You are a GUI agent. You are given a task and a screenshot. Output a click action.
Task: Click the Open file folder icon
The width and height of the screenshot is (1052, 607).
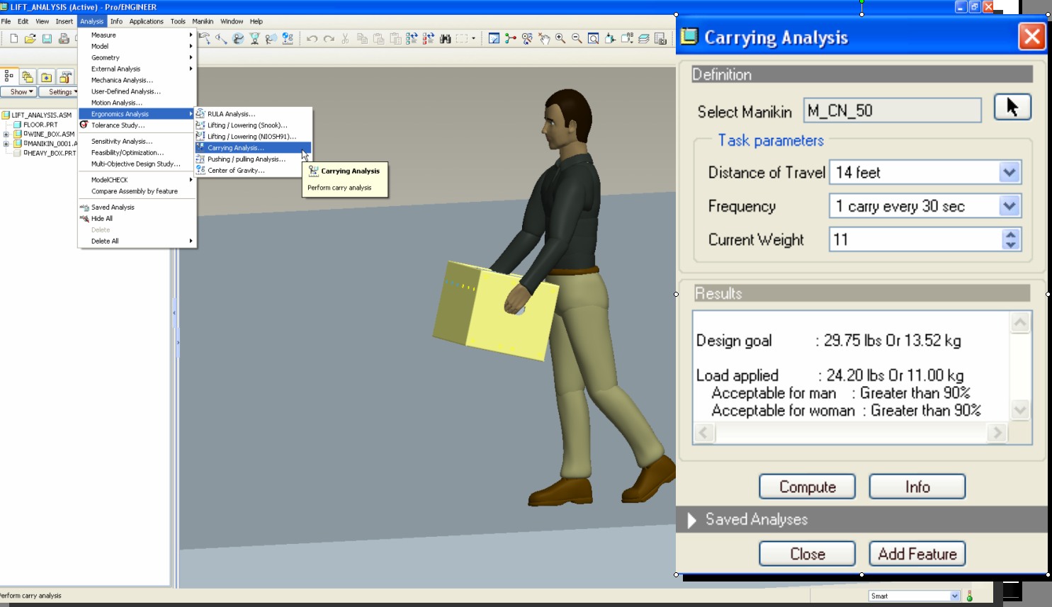(x=30, y=38)
